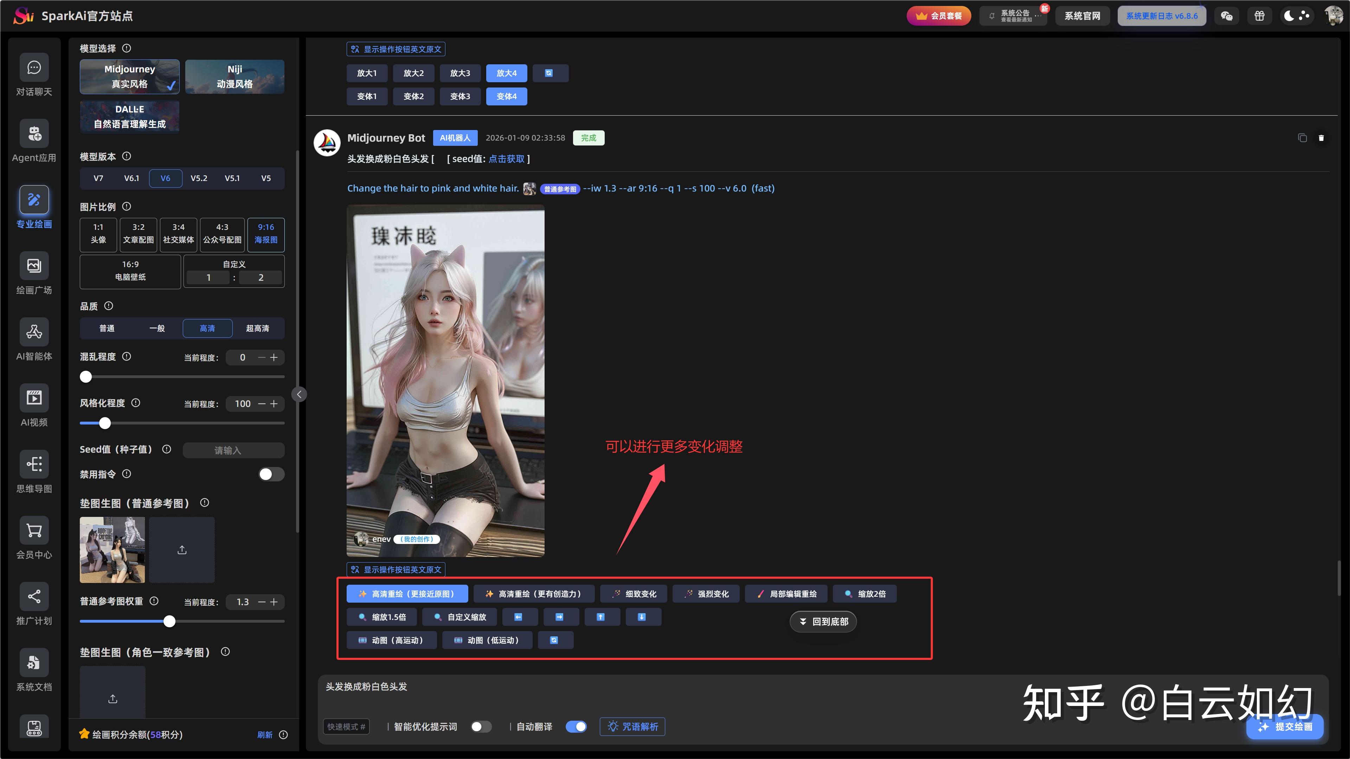Viewport: 1350px width, 759px height.
Task: Select the 超高清 quality tab
Action: tap(257, 329)
